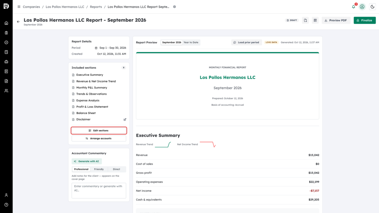Image resolution: width=379 pixels, height=213 pixels.
Task: Select the Balance Sheet section
Action: 86,113
